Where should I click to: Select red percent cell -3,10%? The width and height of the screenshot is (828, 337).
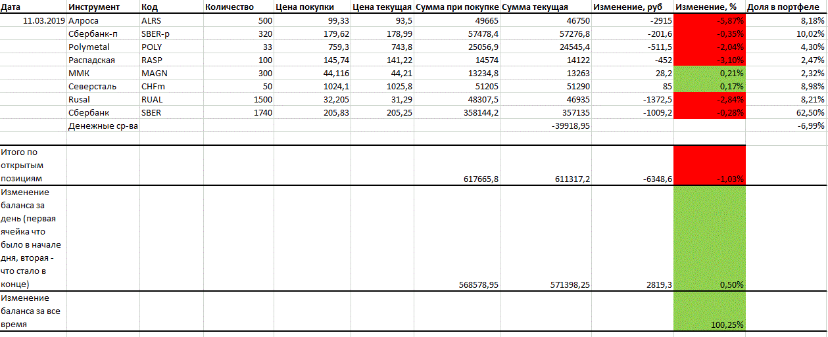point(710,60)
